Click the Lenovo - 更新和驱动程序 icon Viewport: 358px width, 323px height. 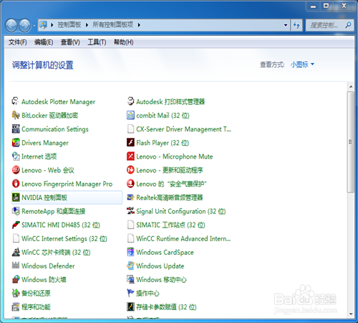[x=130, y=170]
